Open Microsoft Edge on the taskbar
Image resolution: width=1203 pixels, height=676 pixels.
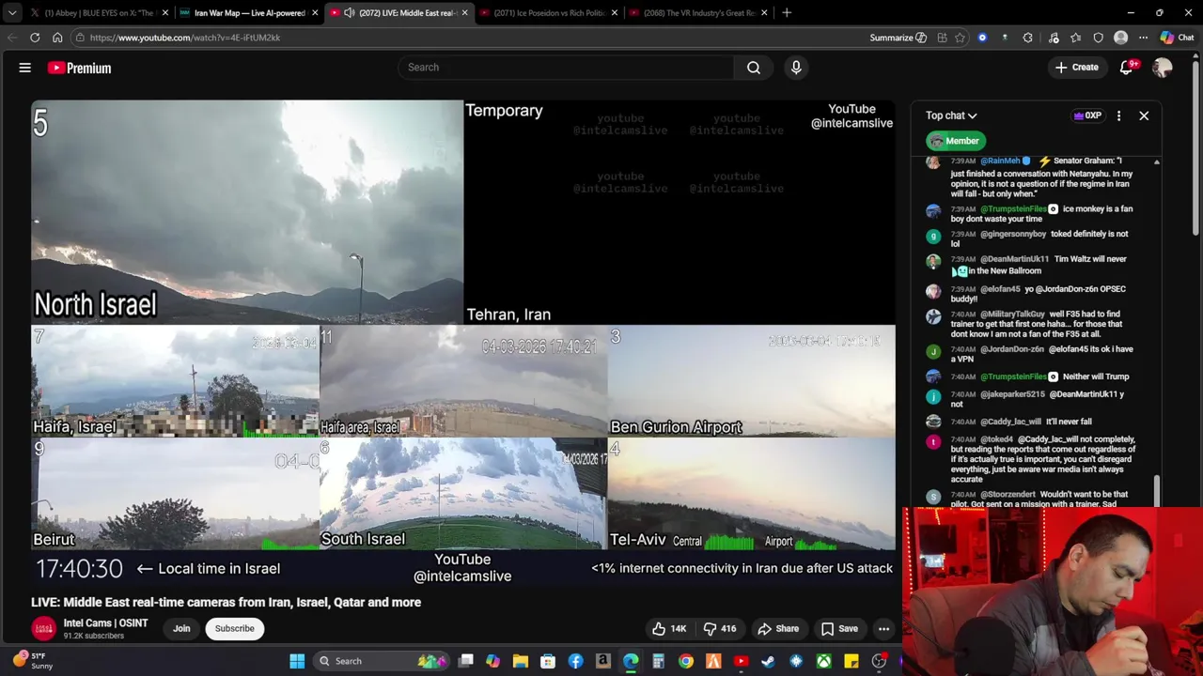631,661
